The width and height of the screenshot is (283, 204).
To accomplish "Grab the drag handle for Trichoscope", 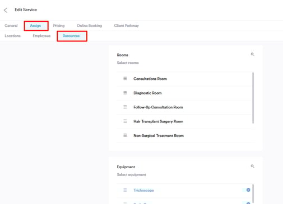I will 125,190.
